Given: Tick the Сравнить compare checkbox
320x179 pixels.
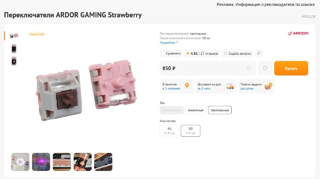Looking at the screenshot, I should [x=163, y=53].
